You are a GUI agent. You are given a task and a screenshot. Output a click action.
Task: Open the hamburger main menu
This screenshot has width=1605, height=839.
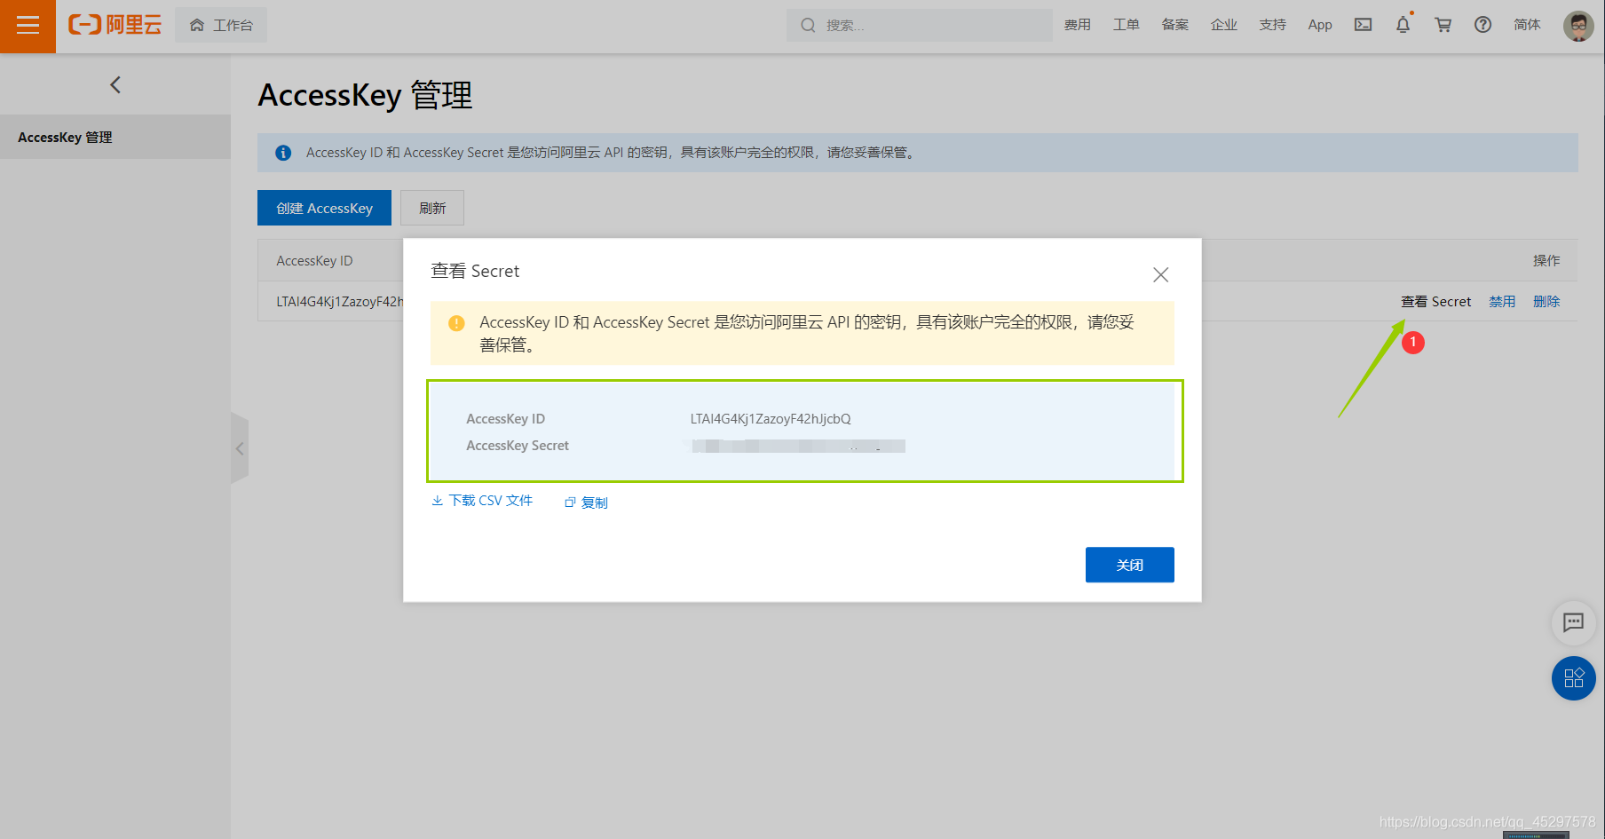pyautogui.click(x=28, y=26)
